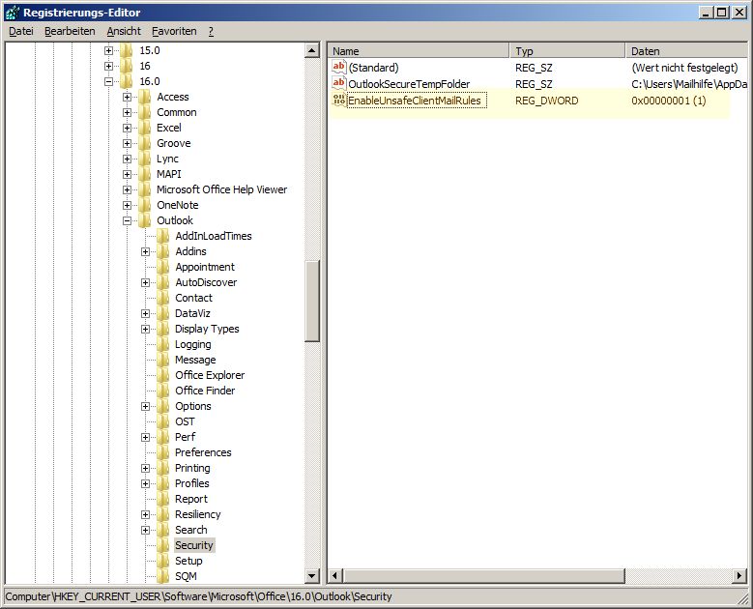Click the registry path in status bar
The image size is (753, 609).
click(198, 596)
